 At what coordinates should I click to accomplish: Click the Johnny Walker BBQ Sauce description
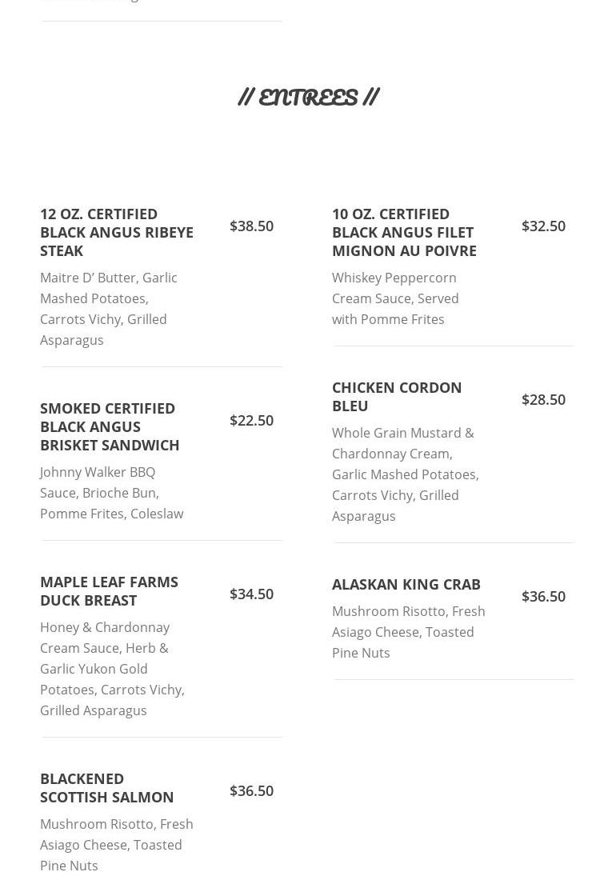coord(111,493)
